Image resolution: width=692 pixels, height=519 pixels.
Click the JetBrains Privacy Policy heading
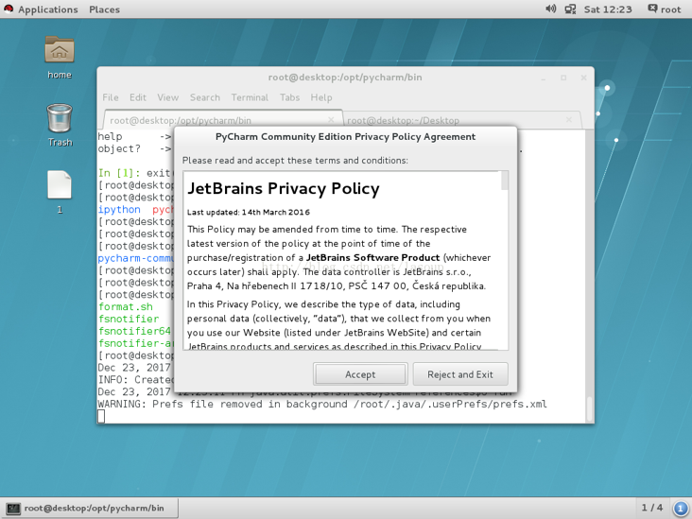284,188
